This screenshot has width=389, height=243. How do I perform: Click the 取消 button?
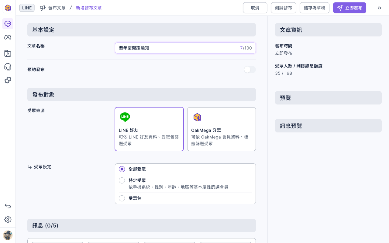(255, 8)
